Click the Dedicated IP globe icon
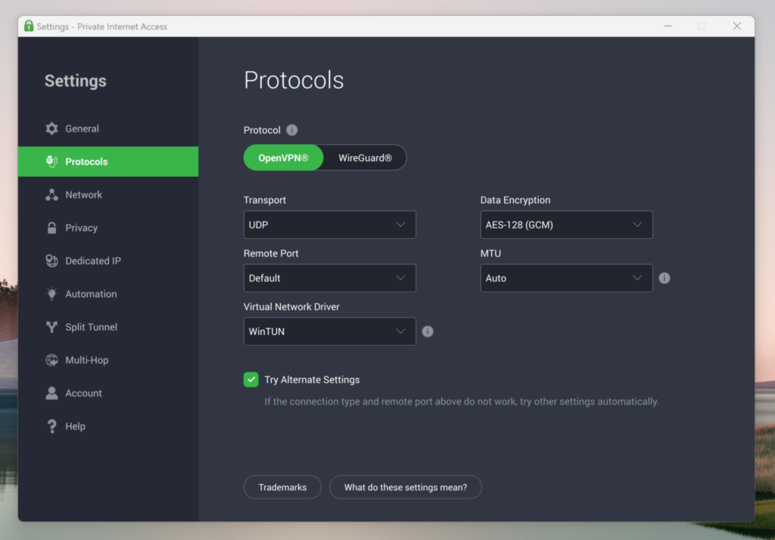Image resolution: width=775 pixels, height=540 pixels. click(x=51, y=261)
